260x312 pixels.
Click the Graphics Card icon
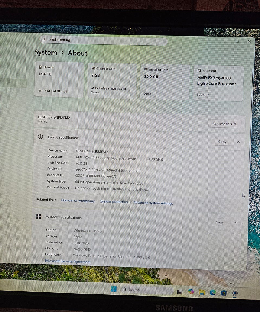[x=93, y=68]
